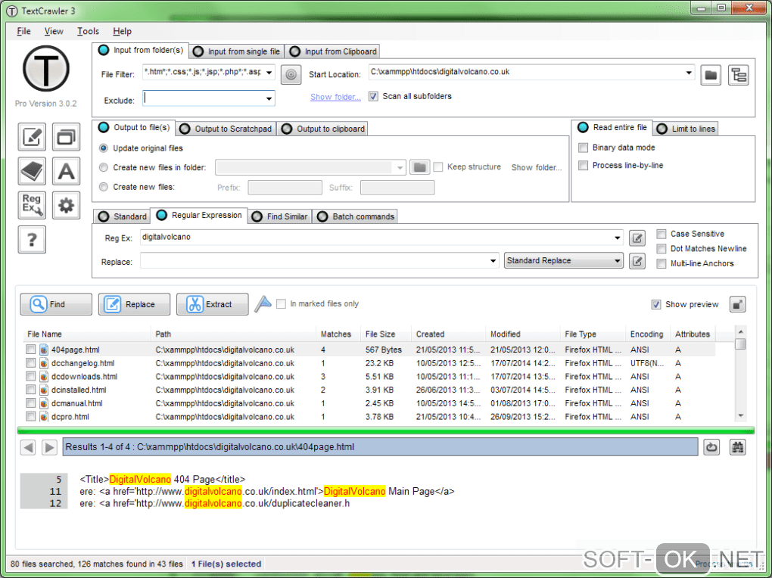Screen dimensions: 772x578
Task: Click the Find button
Action: click(x=56, y=304)
